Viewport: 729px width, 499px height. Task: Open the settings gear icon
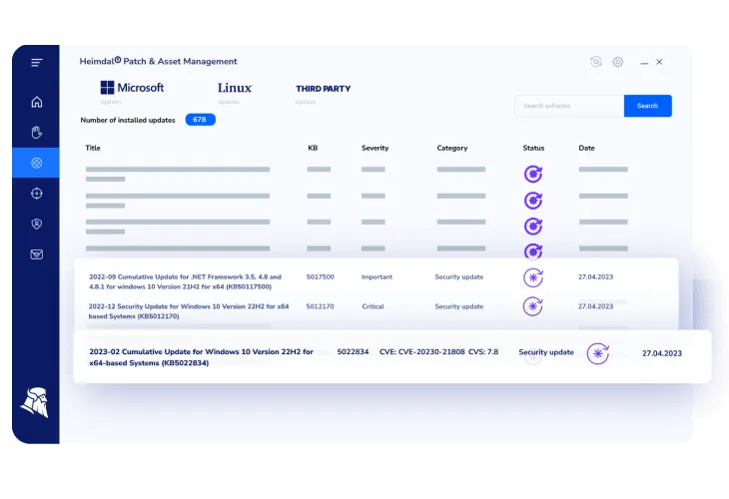[617, 61]
